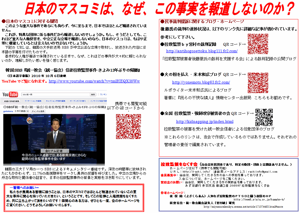
Task: Expand the 5件の動画 dropdown arrow
Action: click(28, 111)
